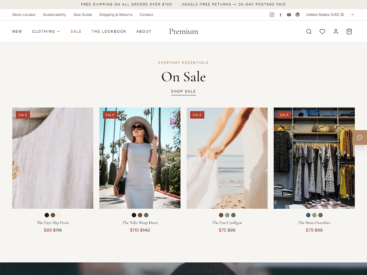Open The Eno Cardigan product image
Viewport: 367px width, 275px height.
[227, 158]
